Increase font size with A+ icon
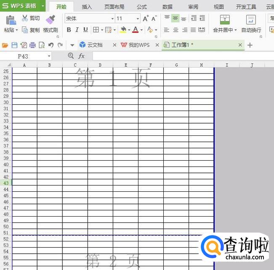 [x=146, y=19]
